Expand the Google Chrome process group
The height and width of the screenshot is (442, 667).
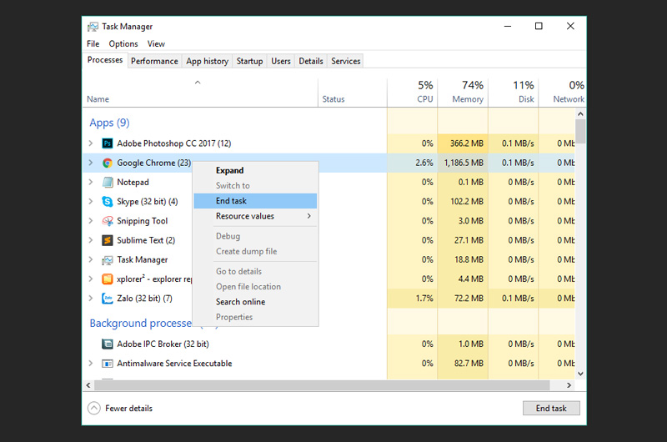[x=91, y=163]
